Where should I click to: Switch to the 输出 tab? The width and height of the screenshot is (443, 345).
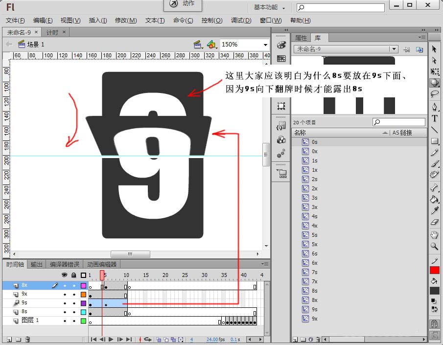[x=36, y=264]
